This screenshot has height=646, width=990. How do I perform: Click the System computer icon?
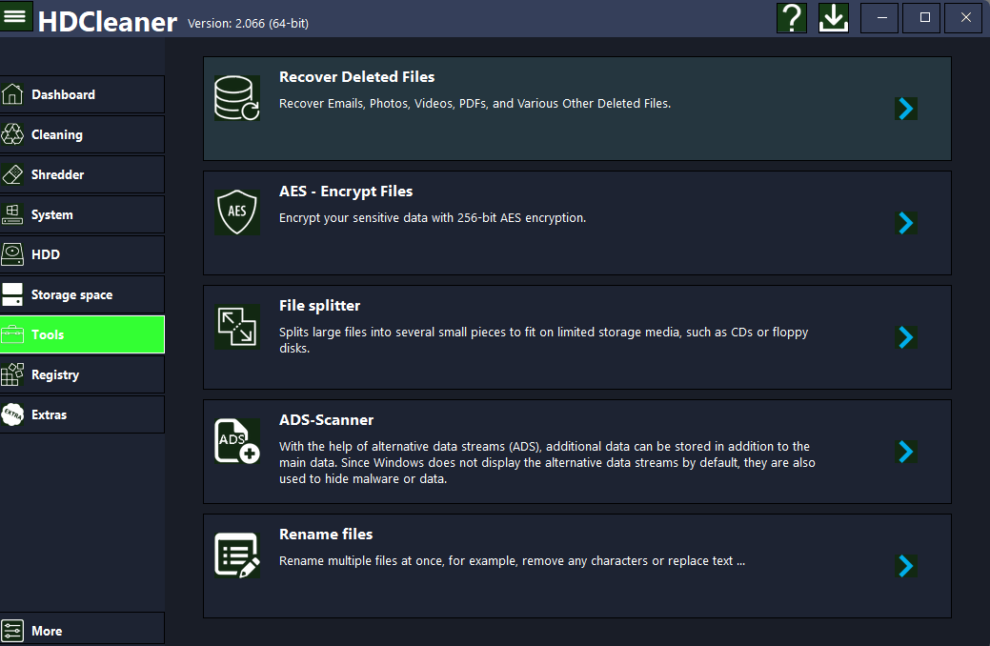click(12, 214)
